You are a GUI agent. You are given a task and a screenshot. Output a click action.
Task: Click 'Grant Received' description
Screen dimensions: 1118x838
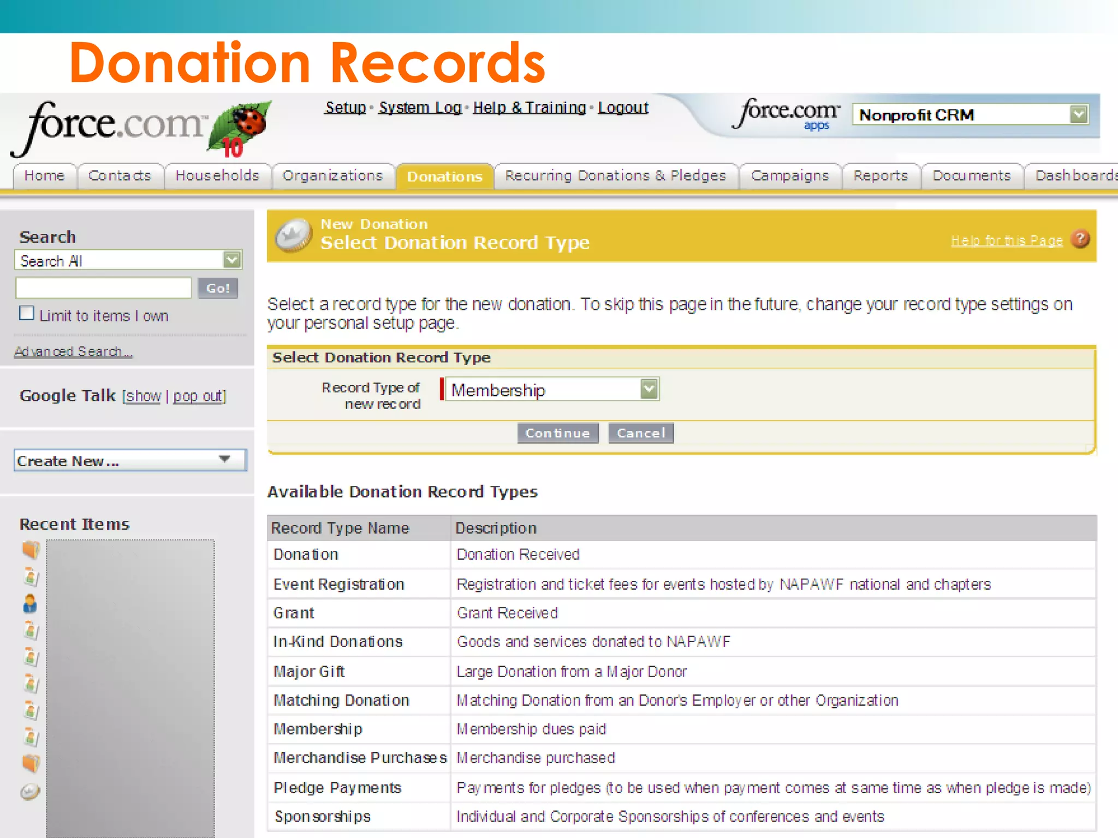coord(507,613)
